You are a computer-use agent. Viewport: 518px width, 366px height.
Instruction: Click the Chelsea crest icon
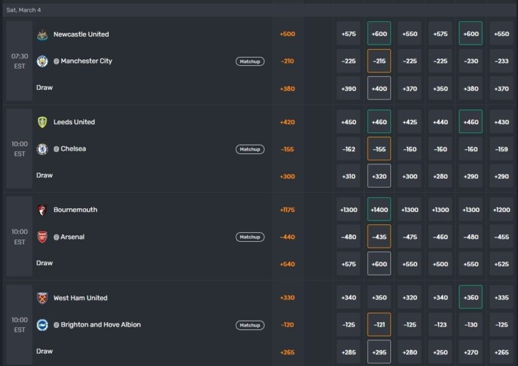42,149
